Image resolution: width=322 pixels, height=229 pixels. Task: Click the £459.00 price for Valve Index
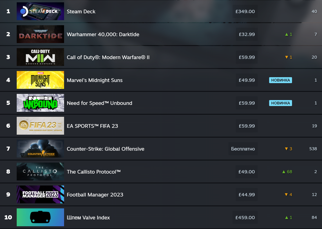245,218
